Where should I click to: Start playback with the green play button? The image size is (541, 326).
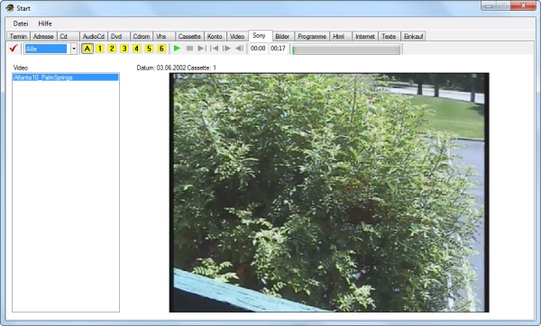177,49
